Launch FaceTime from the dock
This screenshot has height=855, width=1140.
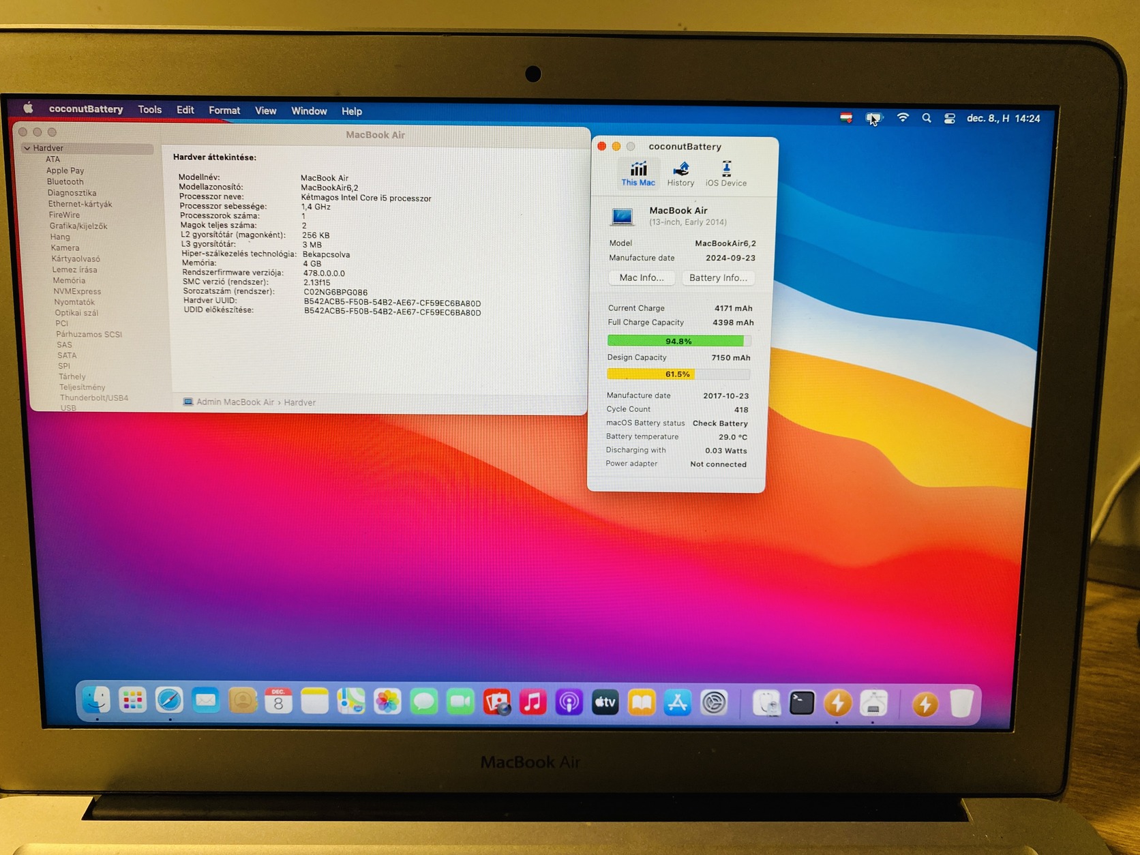pos(460,702)
